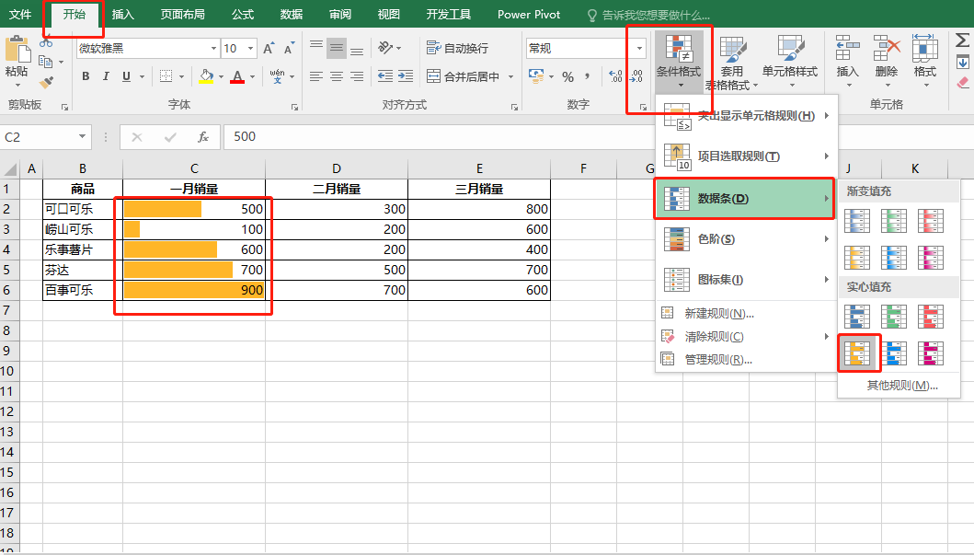Select orange solid fill data bar
The height and width of the screenshot is (555, 974).
[x=857, y=353]
